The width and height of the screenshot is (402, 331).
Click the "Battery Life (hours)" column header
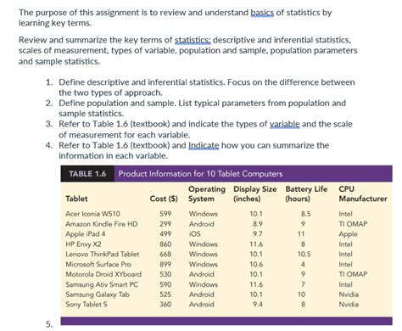pyautogui.click(x=306, y=194)
